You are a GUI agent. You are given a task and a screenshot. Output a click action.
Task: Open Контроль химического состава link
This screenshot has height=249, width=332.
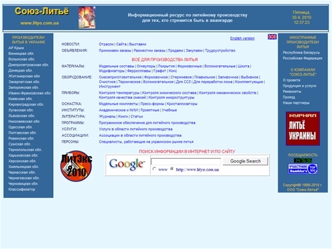tap(169, 93)
